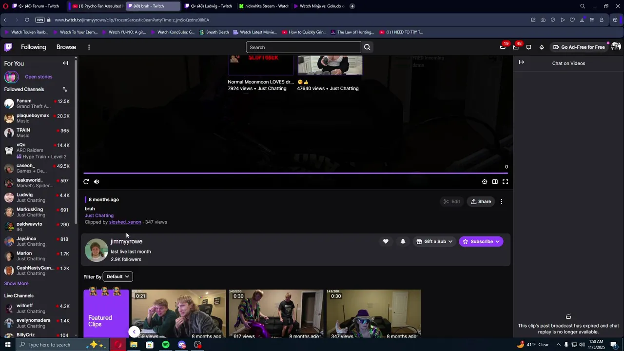Play the 617 views clip thumbnail
624x351 pixels.
pyautogui.click(x=276, y=313)
